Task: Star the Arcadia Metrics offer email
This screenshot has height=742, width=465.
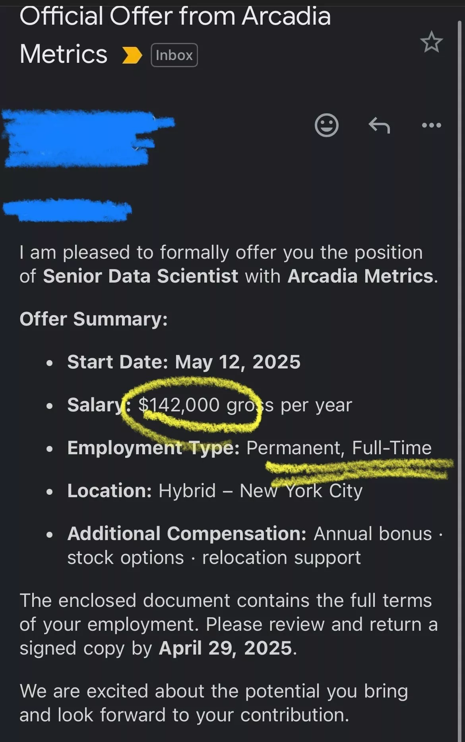Action: tap(431, 42)
